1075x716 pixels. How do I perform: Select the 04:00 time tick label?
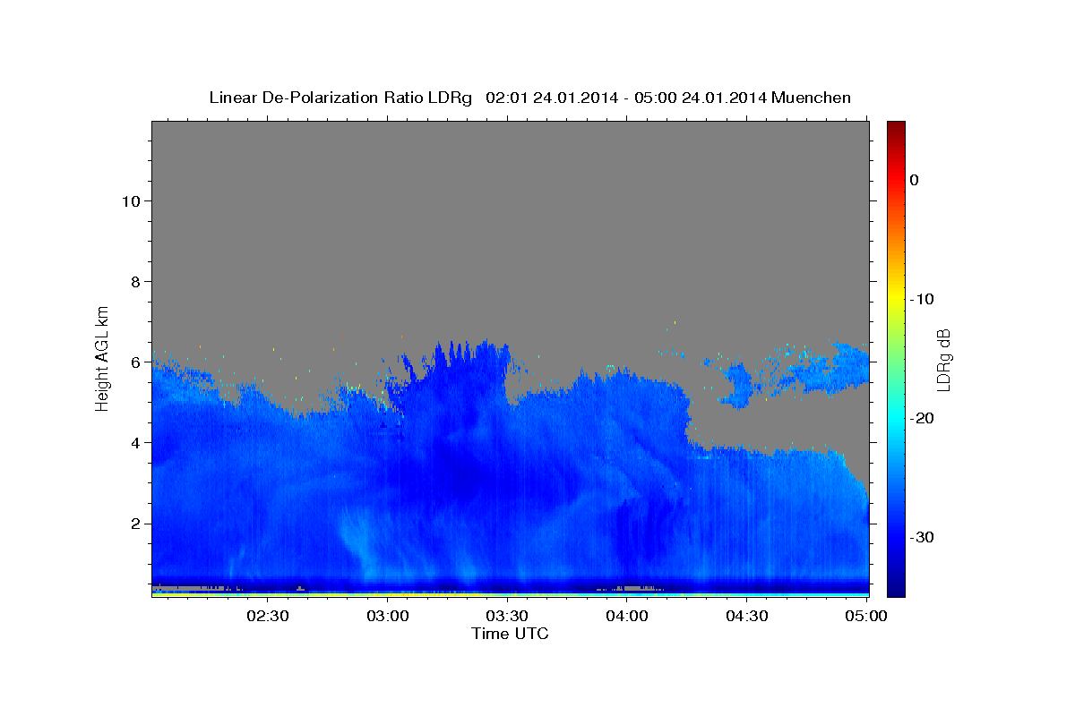click(627, 616)
